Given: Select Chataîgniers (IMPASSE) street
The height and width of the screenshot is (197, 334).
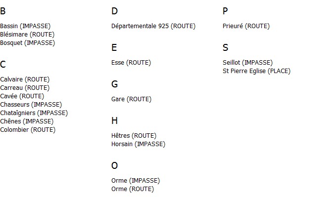Looking at the screenshot, I should [x=34, y=113].
